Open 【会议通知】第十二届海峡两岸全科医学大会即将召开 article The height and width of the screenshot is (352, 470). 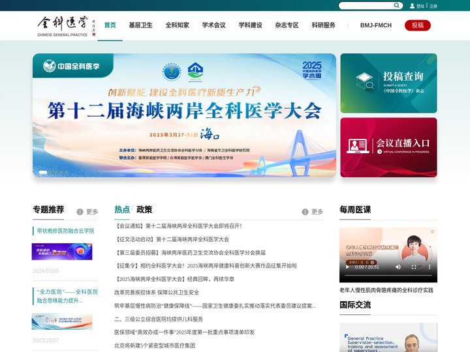[178, 226]
